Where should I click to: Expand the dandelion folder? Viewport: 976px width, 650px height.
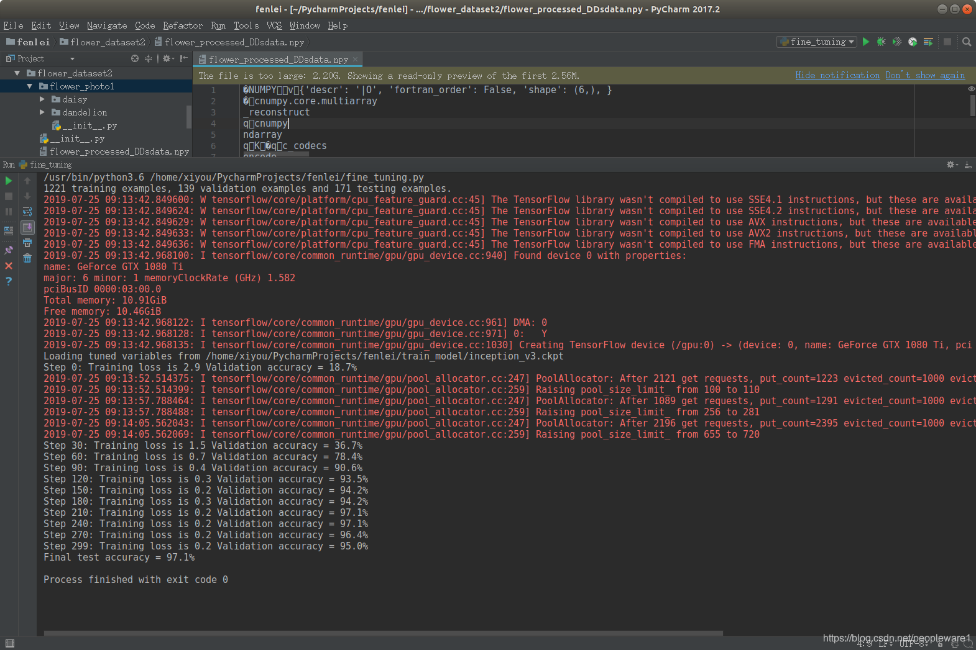point(42,112)
